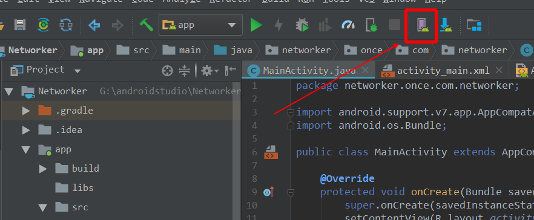This screenshot has width=534, height=220.
Task: Select the build folder in the tree
Action: [85, 169]
